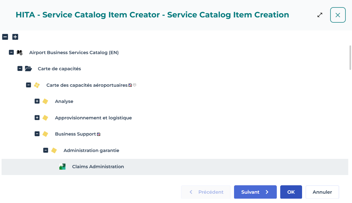Expand the Approvisionnement et logistique node

pyautogui.click(x=37, y=118)
